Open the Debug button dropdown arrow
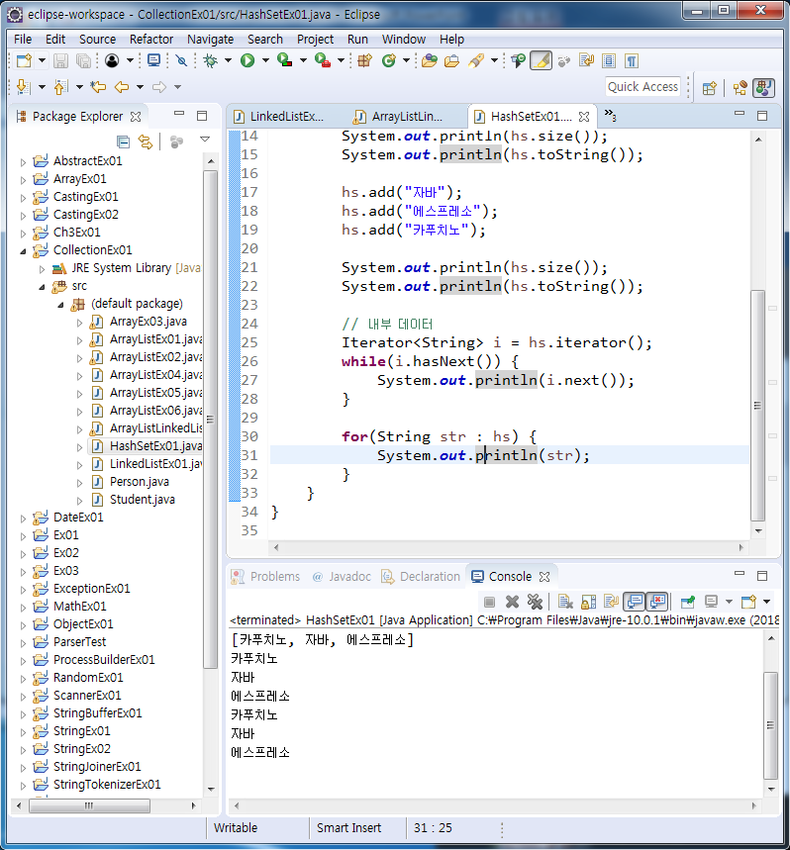790x850 pixels. [x=229, y=60]
